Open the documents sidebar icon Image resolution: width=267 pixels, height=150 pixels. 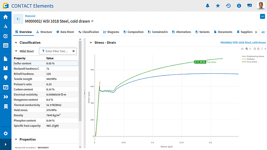point(6,59)
